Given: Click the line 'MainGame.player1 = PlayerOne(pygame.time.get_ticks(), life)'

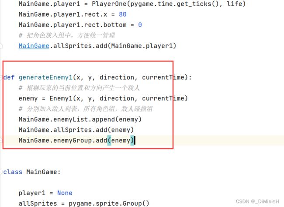Looking at the screenshot, I should [132, 4].
